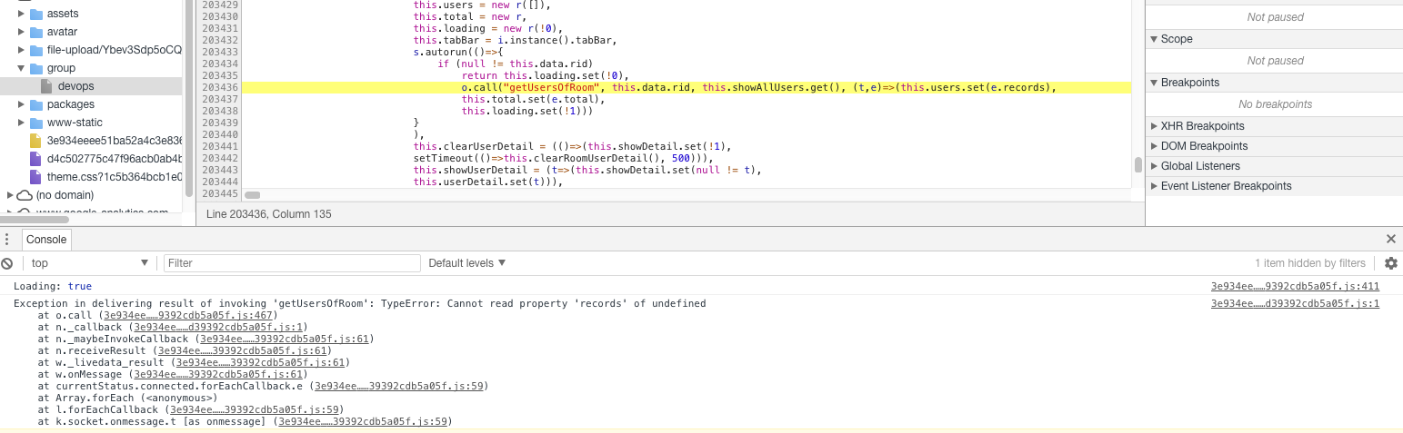Viewport: 1403px width, 433px height.
Task: Expand the avatar folder arrow
Action: coord(21,32)
